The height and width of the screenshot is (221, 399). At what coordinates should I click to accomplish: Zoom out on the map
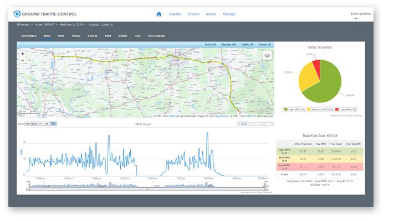[x=22, y=60]
